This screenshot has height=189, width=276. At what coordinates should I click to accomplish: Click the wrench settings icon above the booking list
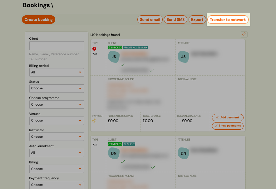244,34
